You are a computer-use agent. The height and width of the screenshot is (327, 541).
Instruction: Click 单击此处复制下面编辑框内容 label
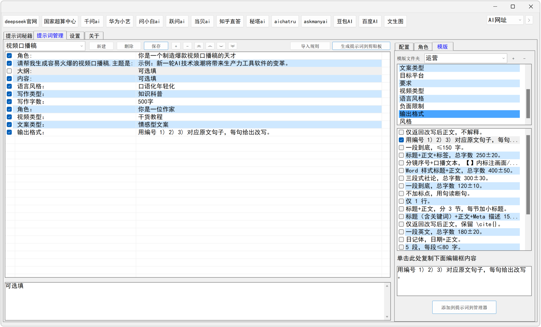(x=437, y=258)
